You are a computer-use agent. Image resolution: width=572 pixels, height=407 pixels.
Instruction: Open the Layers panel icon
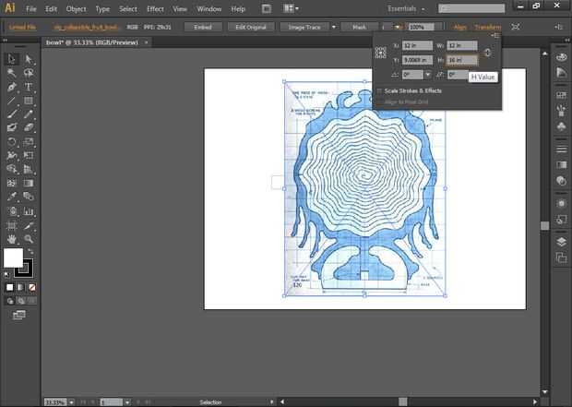pyautogui.click(x=561, y=242)
